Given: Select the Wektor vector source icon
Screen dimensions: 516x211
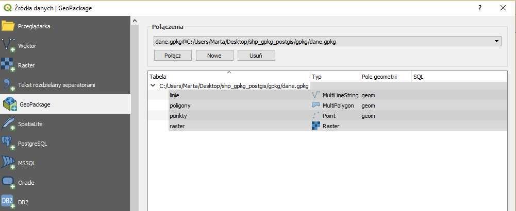Looking at the screenshot, I should click(x=9, y=46).
